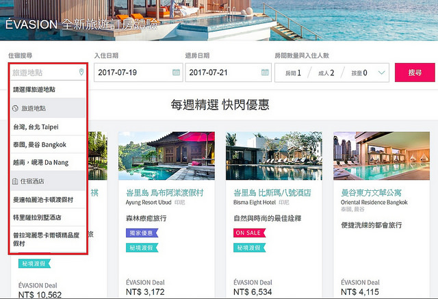Expand the rooms and guests chevron
This screenshot has width=438, height=299.
(381, 73)
